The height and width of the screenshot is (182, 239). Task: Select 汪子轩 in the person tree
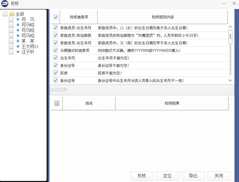(28, 52)
